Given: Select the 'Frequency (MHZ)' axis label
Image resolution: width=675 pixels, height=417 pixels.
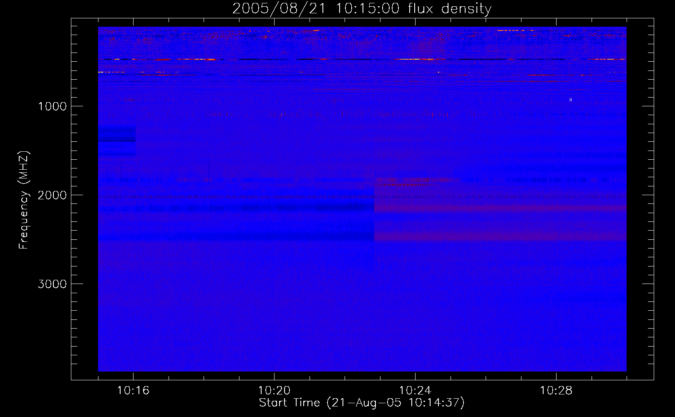Looking at the screenshot, I should coord(24,200).
